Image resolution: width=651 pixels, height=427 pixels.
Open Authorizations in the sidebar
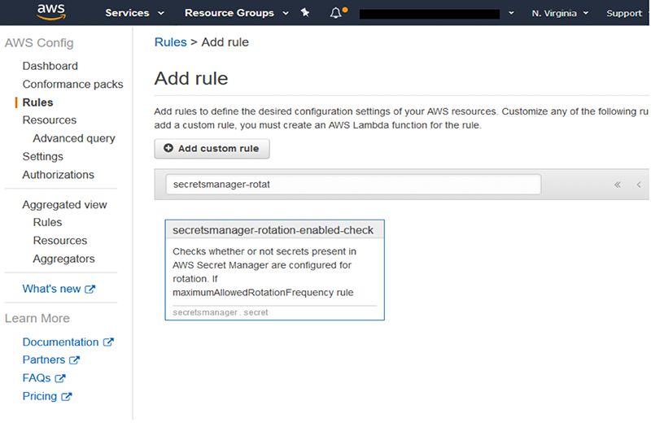pyautogui.click(x=58, y=175)
